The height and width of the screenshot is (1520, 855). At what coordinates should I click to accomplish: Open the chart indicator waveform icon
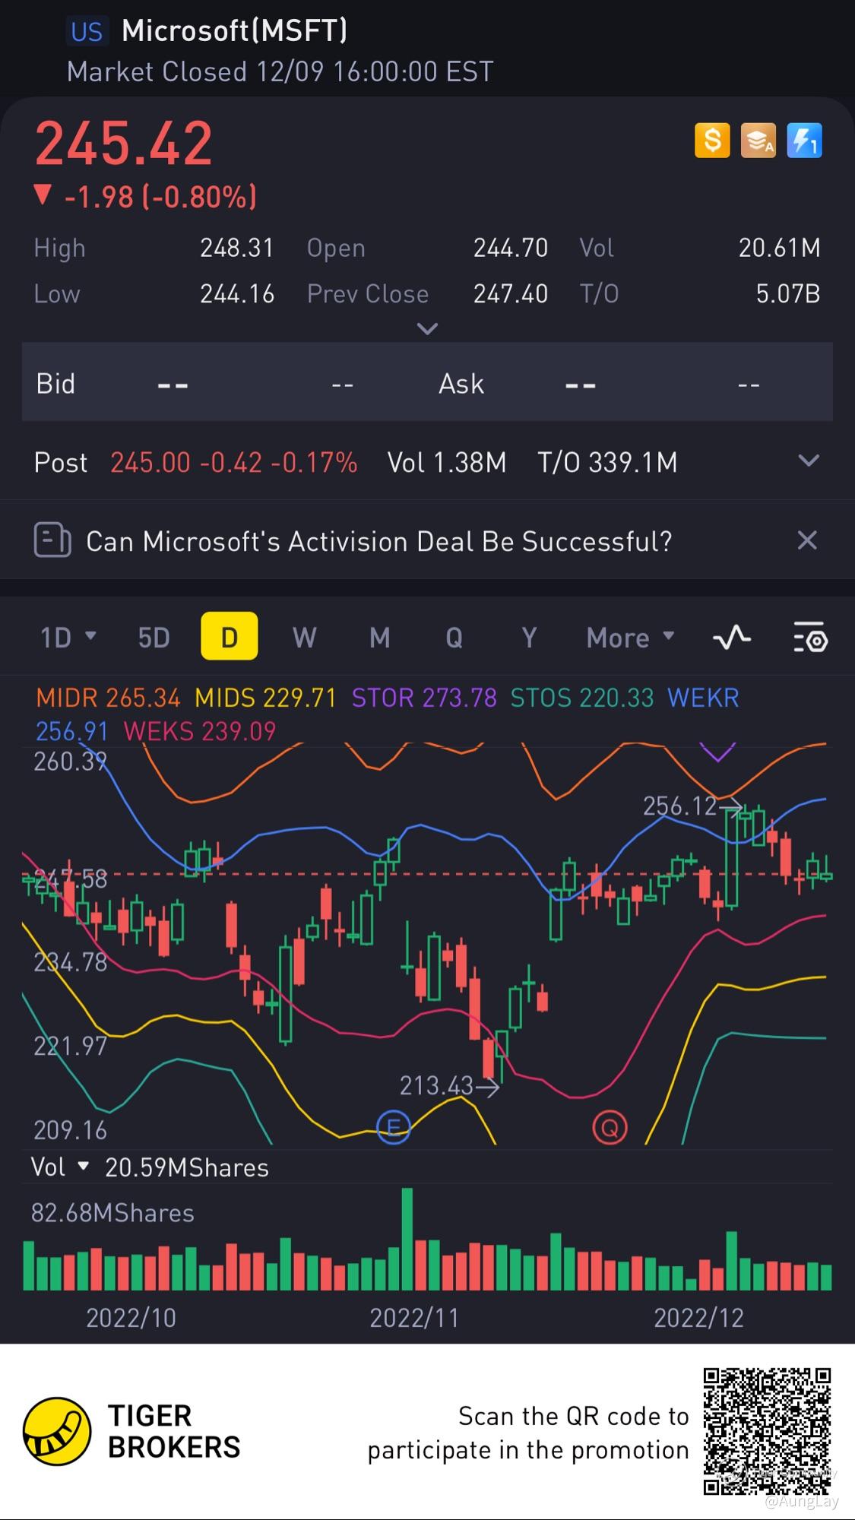pos(732,637)
